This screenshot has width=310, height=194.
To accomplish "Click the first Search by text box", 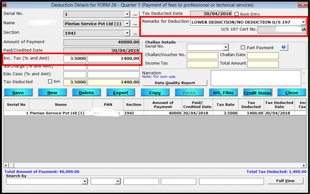I will tap(141, 181).
